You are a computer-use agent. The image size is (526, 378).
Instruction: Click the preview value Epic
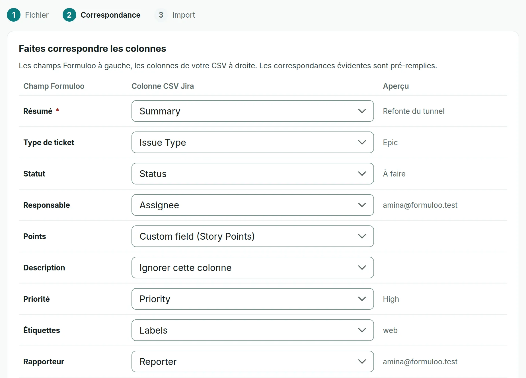pyautogui.click(x=390, y=142)
